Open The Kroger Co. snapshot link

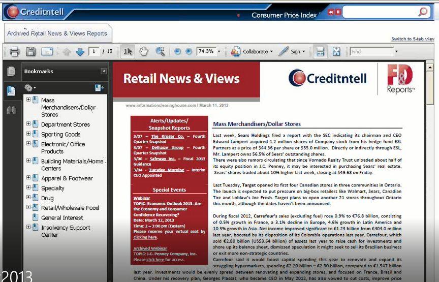tap(168, 136)
